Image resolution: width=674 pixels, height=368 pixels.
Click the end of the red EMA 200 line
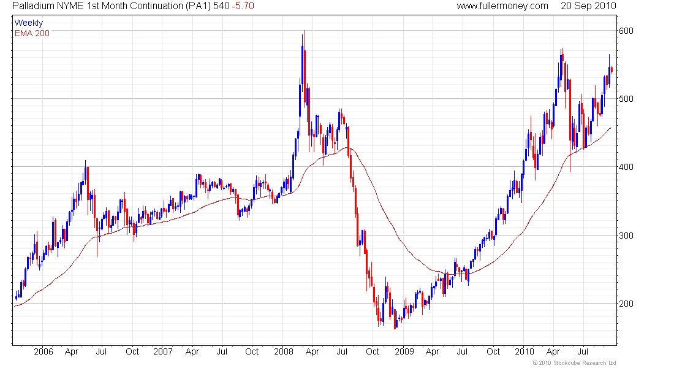611,128
